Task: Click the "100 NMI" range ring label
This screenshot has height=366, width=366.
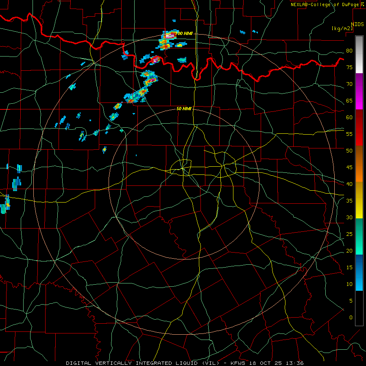Action: [184, 34]
